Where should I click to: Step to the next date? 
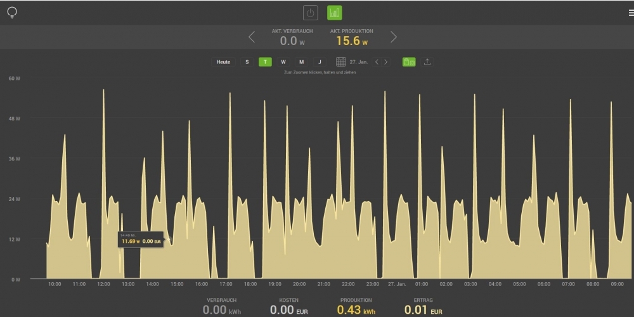(386, 62)
